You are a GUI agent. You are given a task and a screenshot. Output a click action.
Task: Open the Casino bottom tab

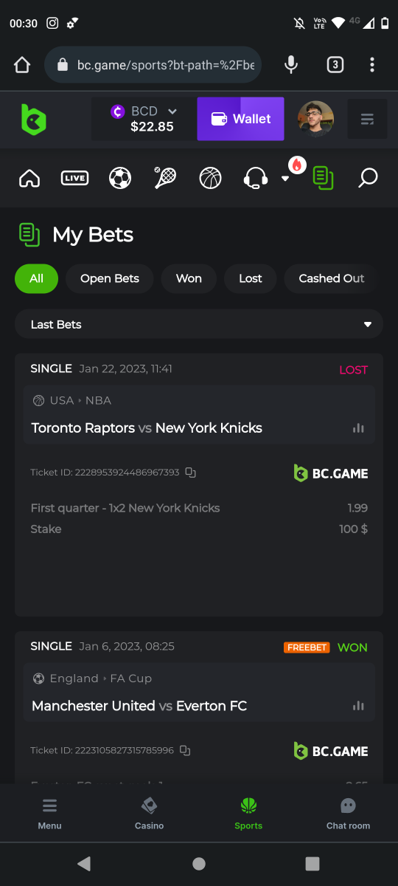pyautogui.click(x=149, y=813)
